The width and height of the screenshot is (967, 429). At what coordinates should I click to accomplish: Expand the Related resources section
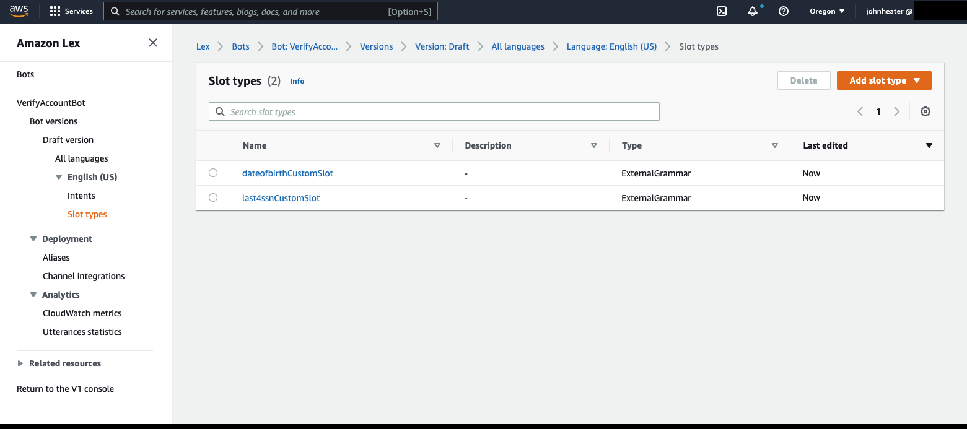(x=20, y=363)
